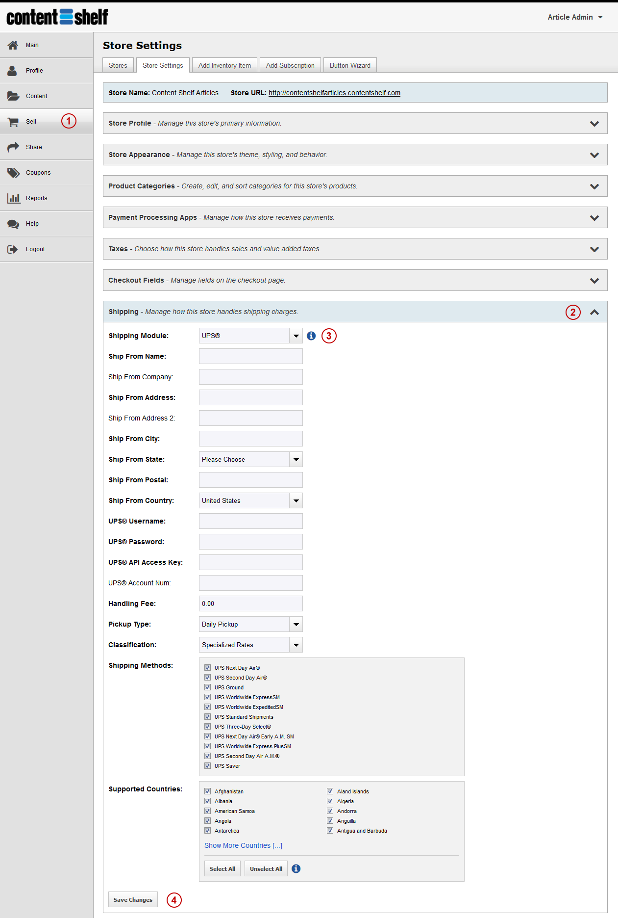The width and height of the screenshot is (618, 918).
Task: Open the Article Admin user menu
Action: (x=575, y=17)
